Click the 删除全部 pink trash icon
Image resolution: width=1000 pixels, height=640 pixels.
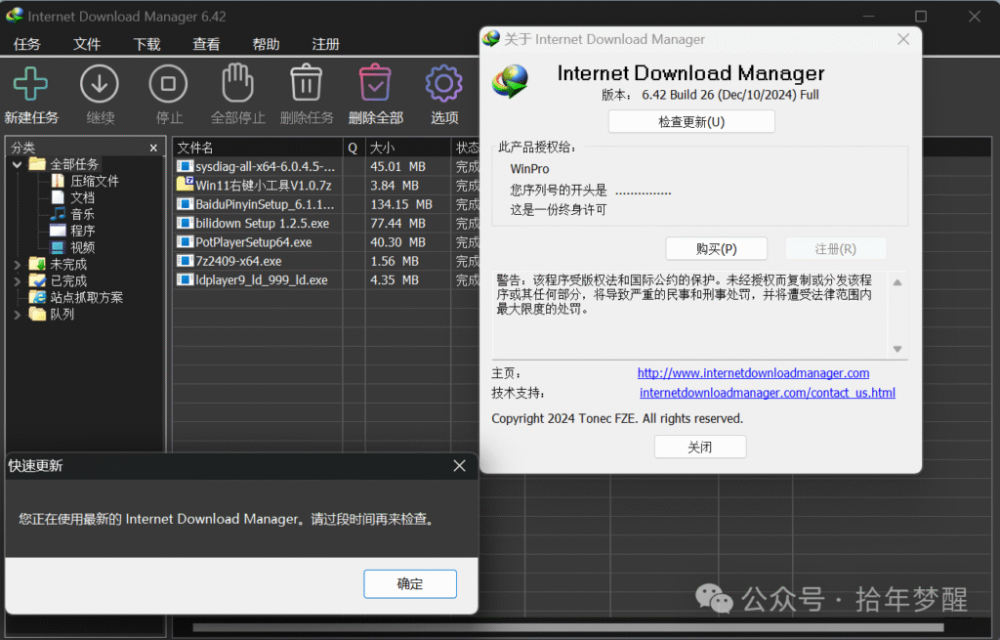[375, 83]
